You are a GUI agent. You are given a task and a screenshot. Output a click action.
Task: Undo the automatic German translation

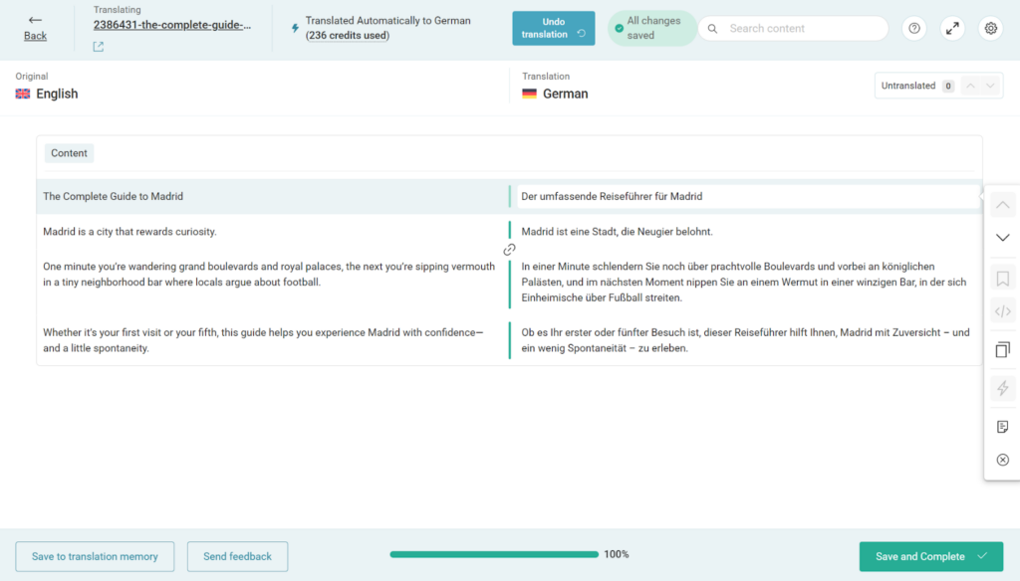(x=553, y=28)
